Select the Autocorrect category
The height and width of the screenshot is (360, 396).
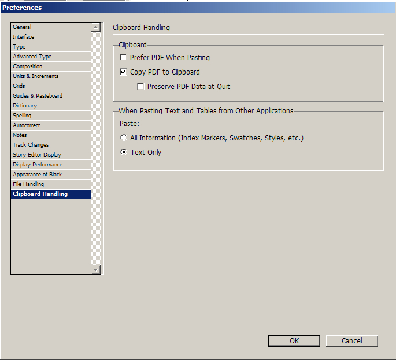51,125
